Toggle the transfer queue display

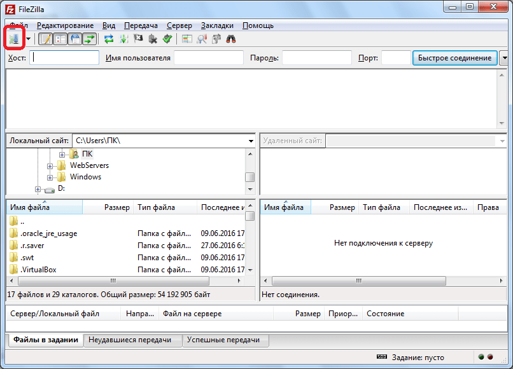90,39
